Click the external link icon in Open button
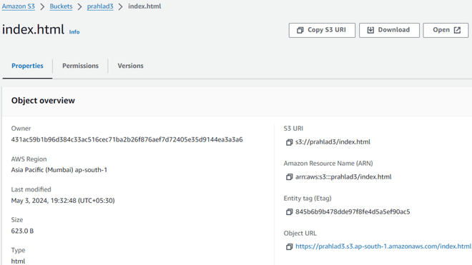The height and width of the screenshot is (265, 472). pos(457,30)
